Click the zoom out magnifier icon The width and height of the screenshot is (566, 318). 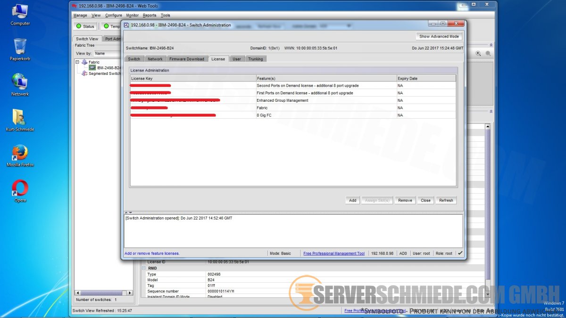[x=488, y=54]
